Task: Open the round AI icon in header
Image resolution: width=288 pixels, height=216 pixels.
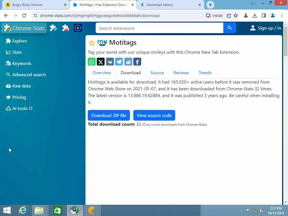Action: click(x=78, y=28)
